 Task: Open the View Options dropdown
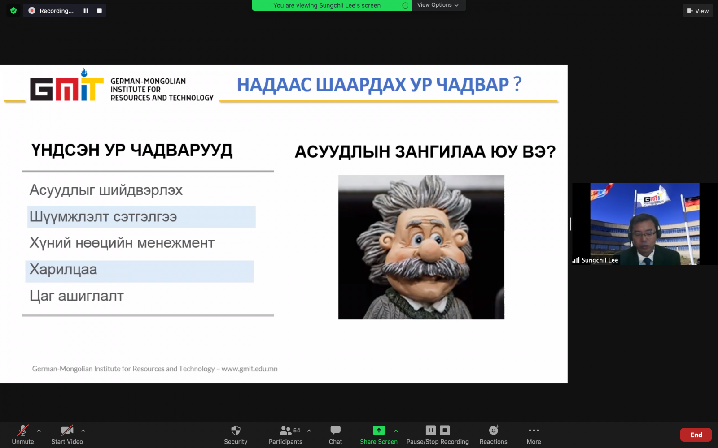pos(438,5)
